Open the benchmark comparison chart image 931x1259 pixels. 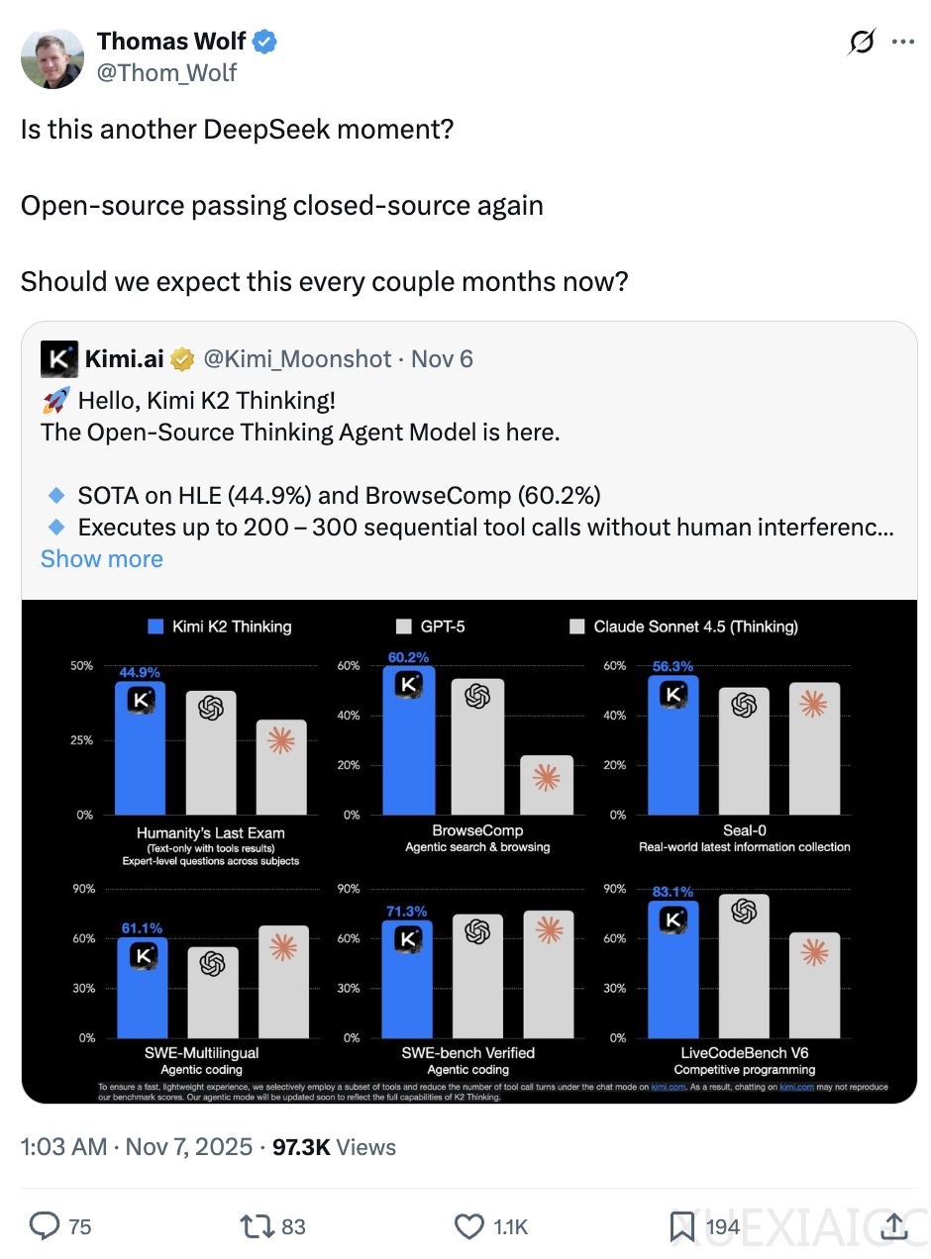468,851
